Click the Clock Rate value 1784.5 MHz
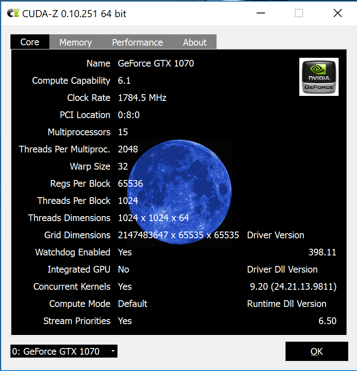The width and height of the screenshot is (357, 371). point(142,98)
